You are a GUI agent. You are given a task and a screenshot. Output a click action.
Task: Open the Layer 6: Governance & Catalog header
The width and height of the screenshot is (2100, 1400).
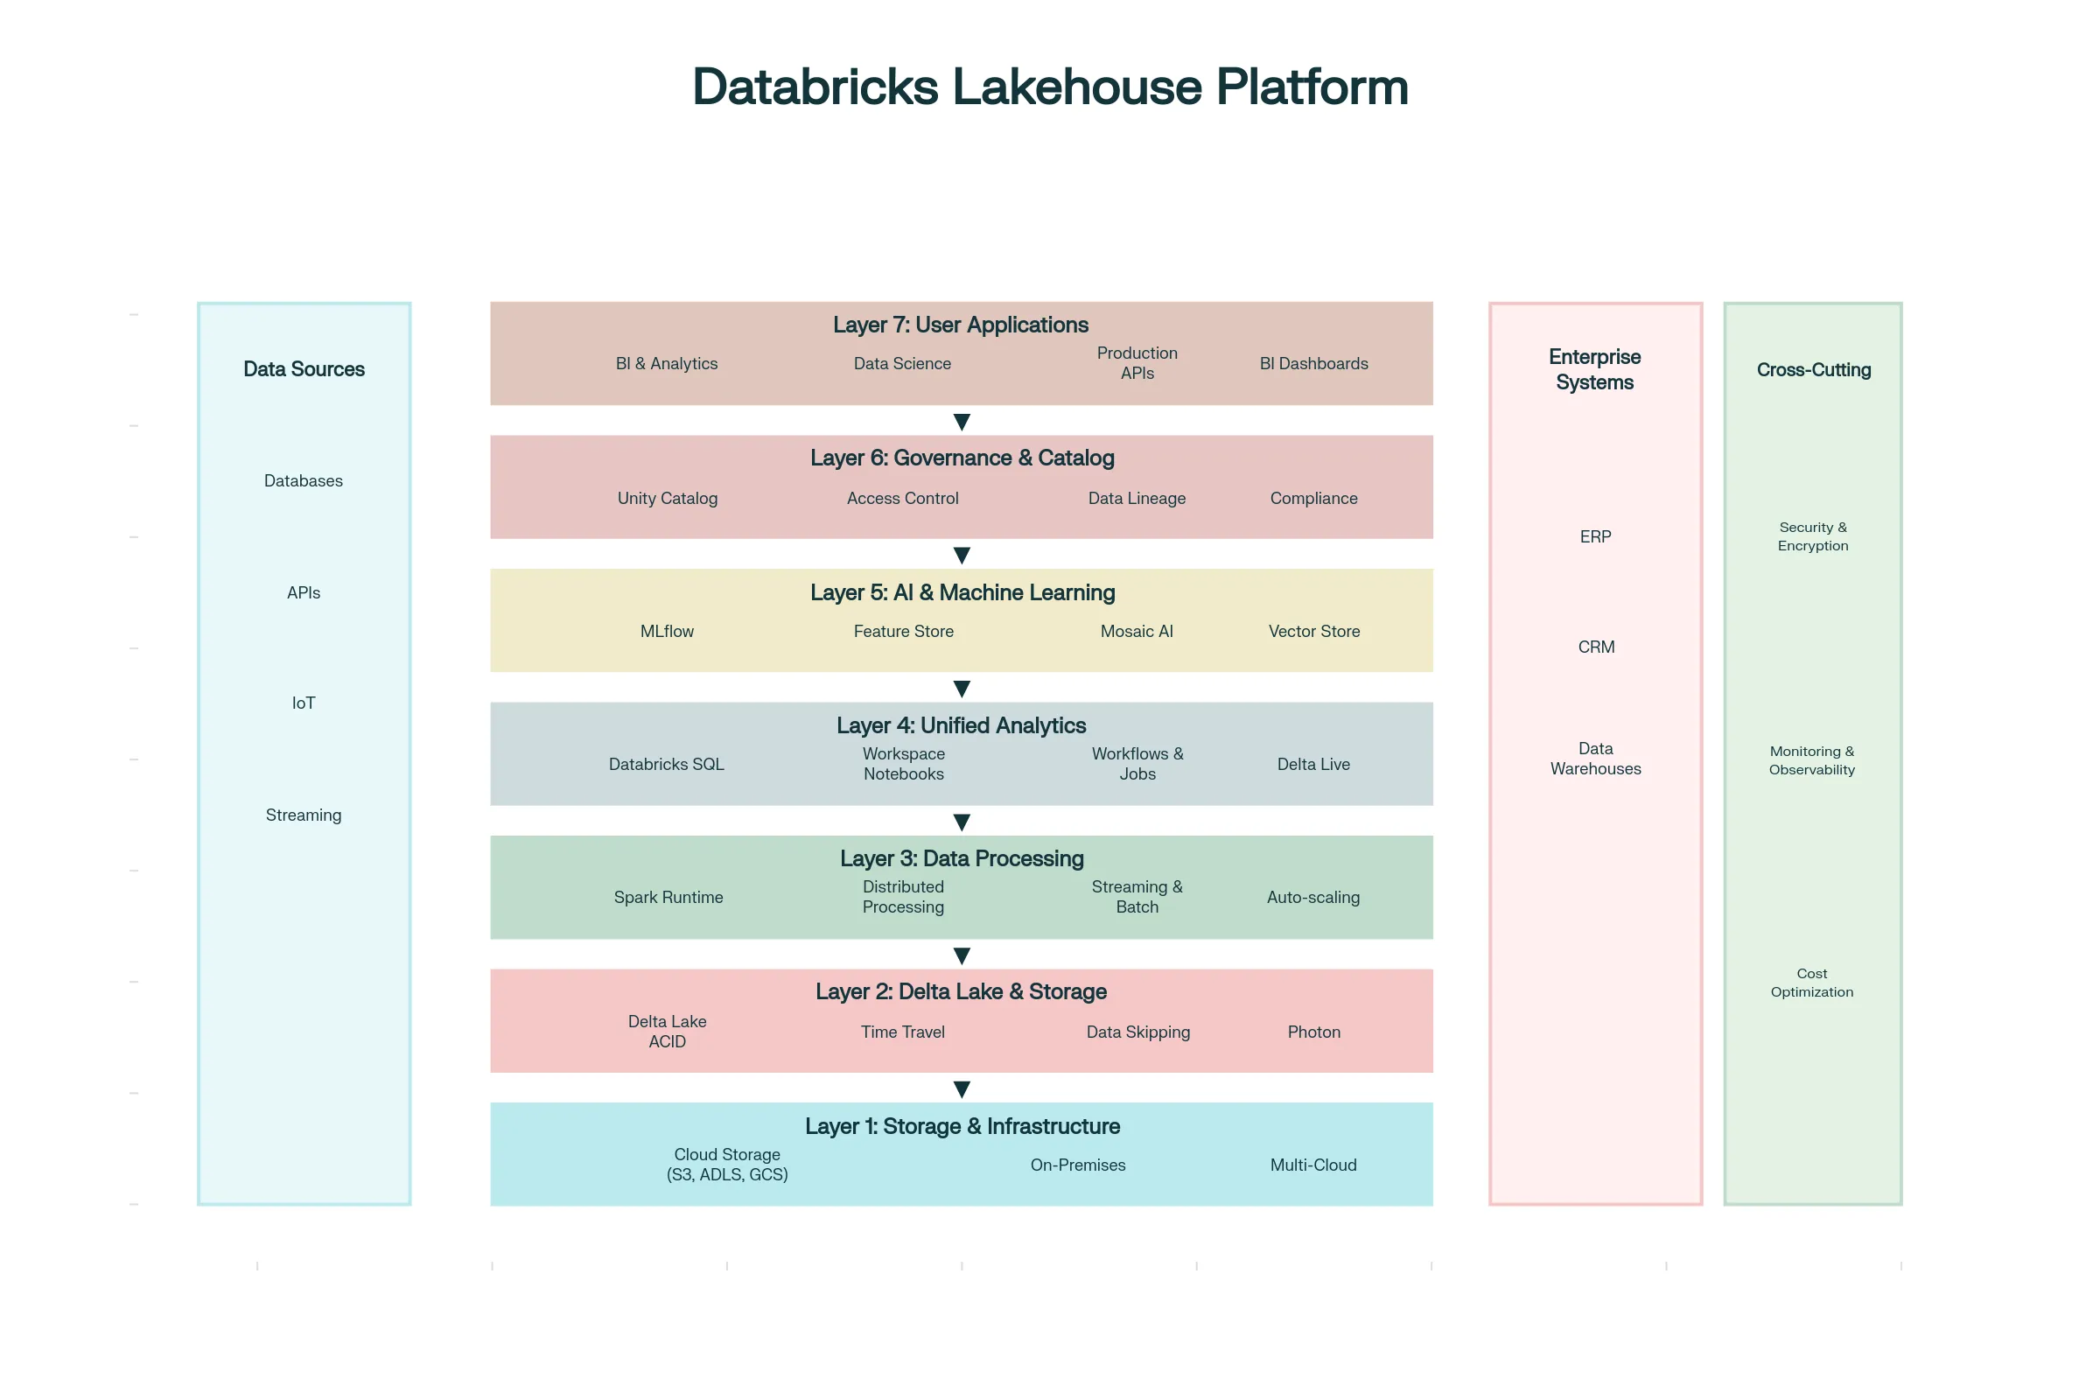point(962,457)
